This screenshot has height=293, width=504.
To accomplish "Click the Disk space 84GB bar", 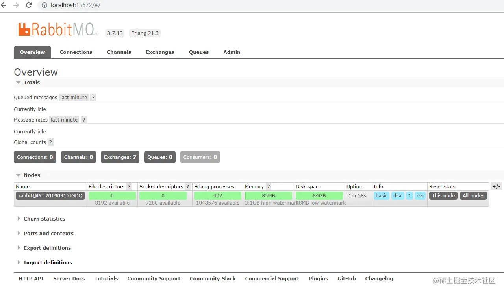I will coord(319,196).
